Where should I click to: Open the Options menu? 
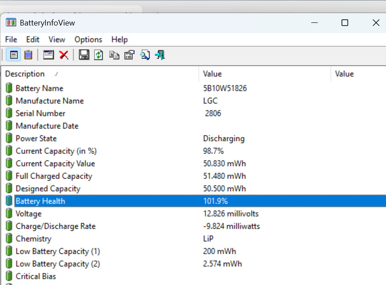pos(88,40)
